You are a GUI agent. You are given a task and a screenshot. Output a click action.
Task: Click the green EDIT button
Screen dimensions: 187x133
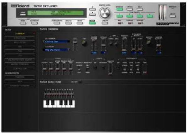(x=92, y=23)
